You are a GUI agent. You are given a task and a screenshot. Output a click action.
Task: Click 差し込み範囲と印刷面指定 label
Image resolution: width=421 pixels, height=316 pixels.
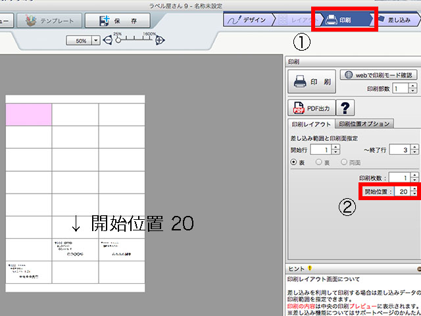point(324,138)
